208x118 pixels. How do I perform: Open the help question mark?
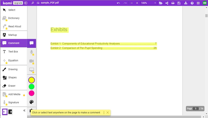pos(192,3)
